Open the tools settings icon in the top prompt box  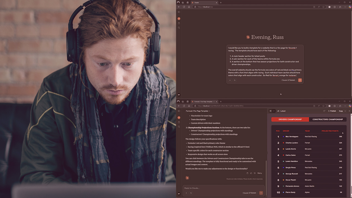coord(235,80)
